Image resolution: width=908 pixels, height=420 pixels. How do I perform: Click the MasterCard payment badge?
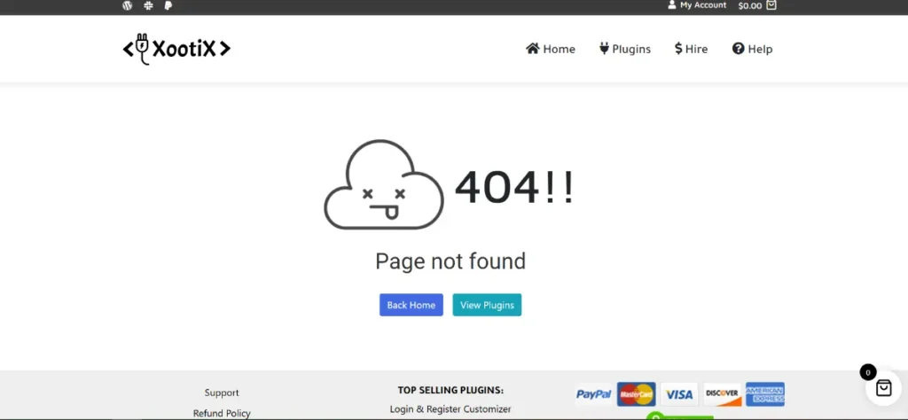636,394
